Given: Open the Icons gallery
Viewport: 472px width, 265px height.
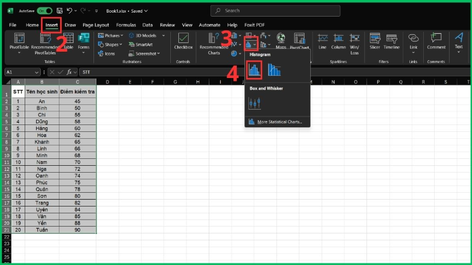Looking at the screenshot, I should pyautogui.click(x=107, y=53).
